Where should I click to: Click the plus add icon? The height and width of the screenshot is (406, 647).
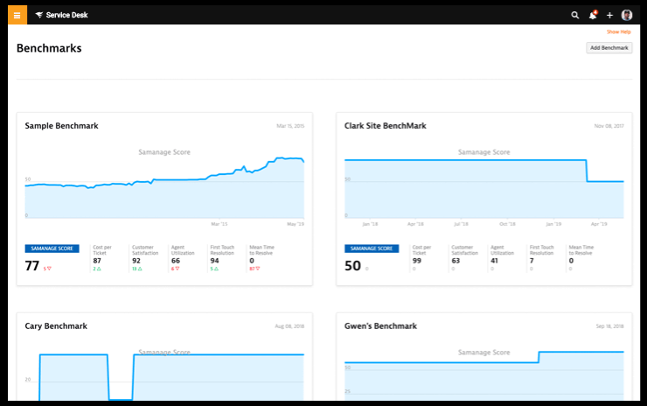[x=610, y=15]
